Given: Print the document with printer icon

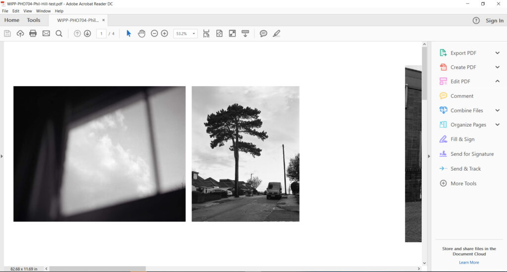Looking at the screenshot, I should click(x=33, y=33).
